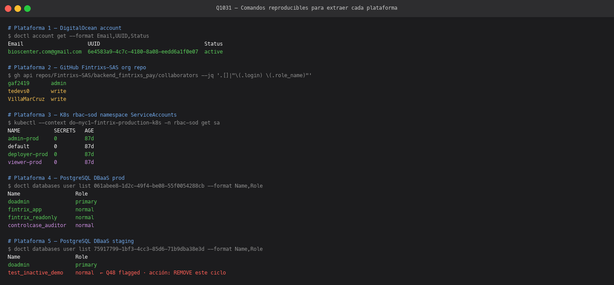Click the 'normal' role beside test_inactive_demo

tap(85, 273)
